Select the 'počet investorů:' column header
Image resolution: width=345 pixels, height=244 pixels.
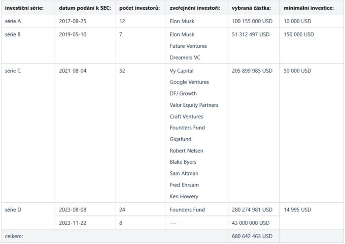139,8
